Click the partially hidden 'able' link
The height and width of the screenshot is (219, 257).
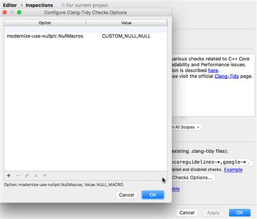[x=176, y=189]
